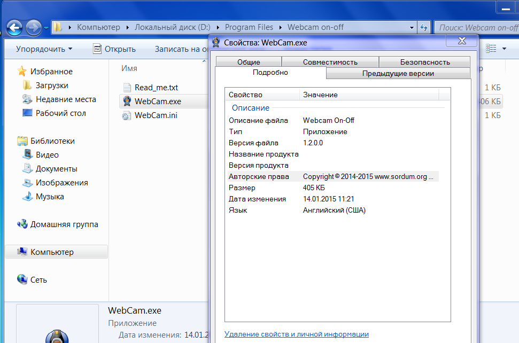Click the Read_me.txt file icon
Screen dimensions: 519x343
127,87
